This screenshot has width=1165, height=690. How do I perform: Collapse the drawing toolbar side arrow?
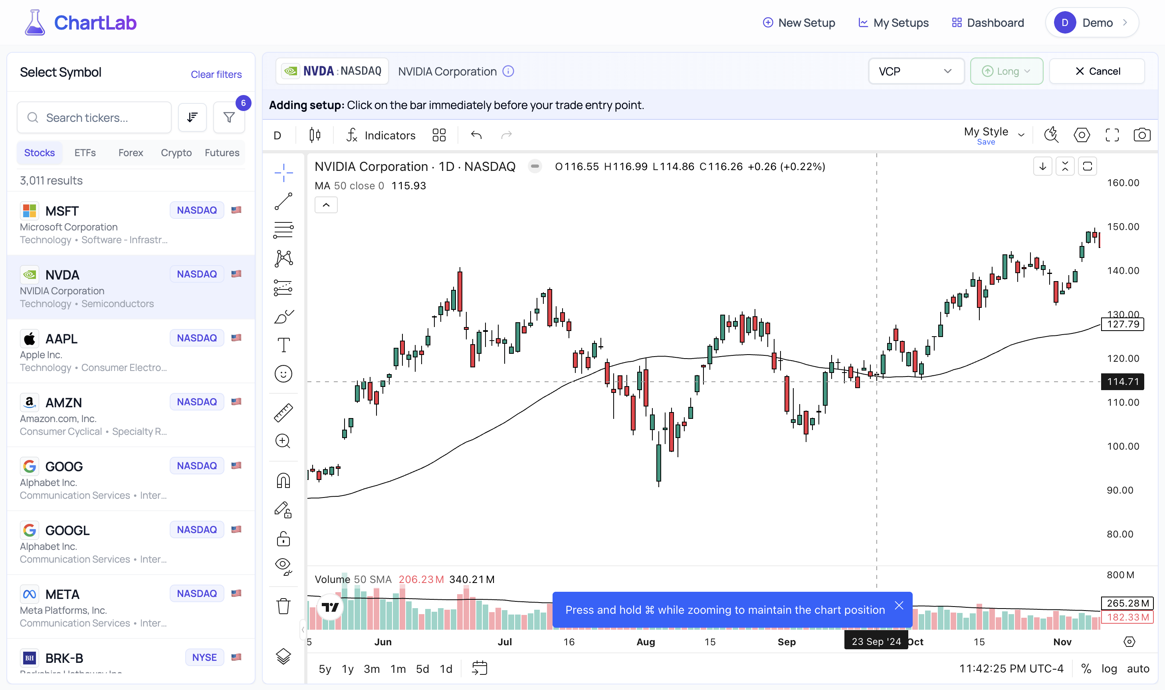[x=303, y=630]
